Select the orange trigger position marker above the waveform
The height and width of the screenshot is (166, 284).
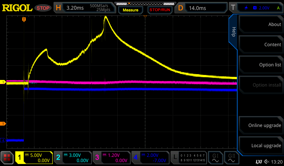pyautogui.click(x=24, y=20)
